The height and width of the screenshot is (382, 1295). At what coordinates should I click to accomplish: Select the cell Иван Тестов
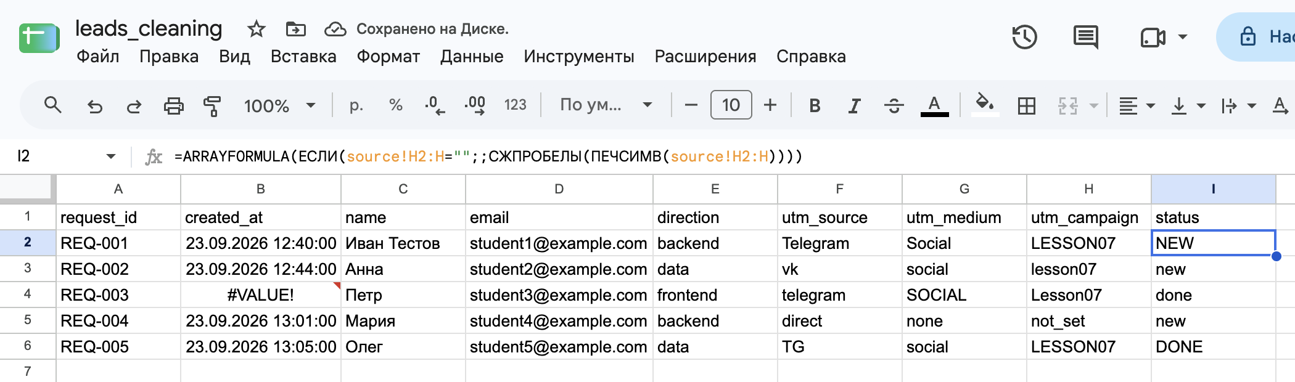(403, 243)
